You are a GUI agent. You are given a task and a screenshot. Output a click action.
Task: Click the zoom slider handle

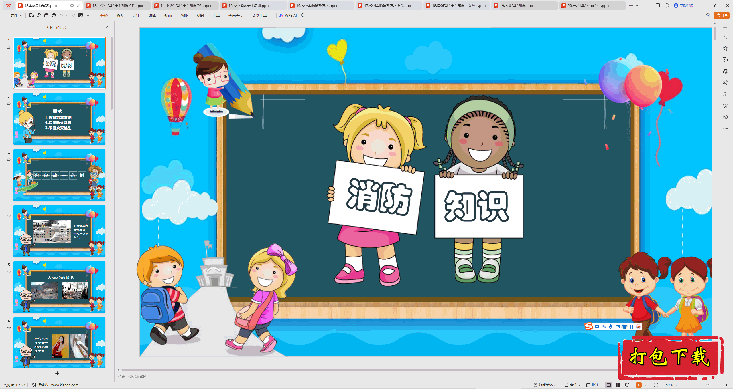click(x=708, y=385)
